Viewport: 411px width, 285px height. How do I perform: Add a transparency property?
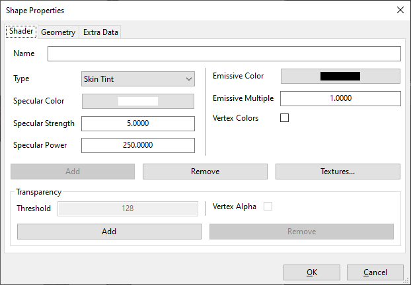click(x=109, y=232)
